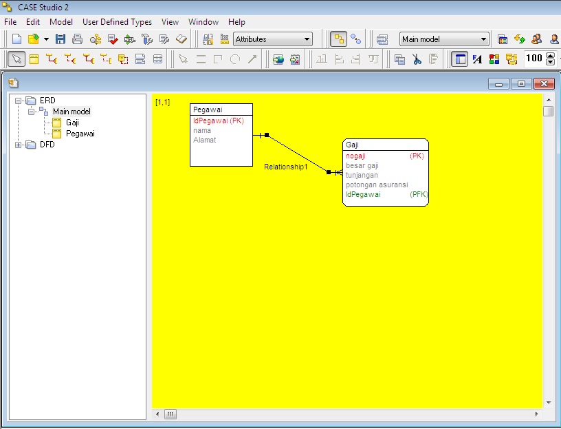The image size is (561, 429).
Task: Open the Model menu
Action: tap(61, 21)
